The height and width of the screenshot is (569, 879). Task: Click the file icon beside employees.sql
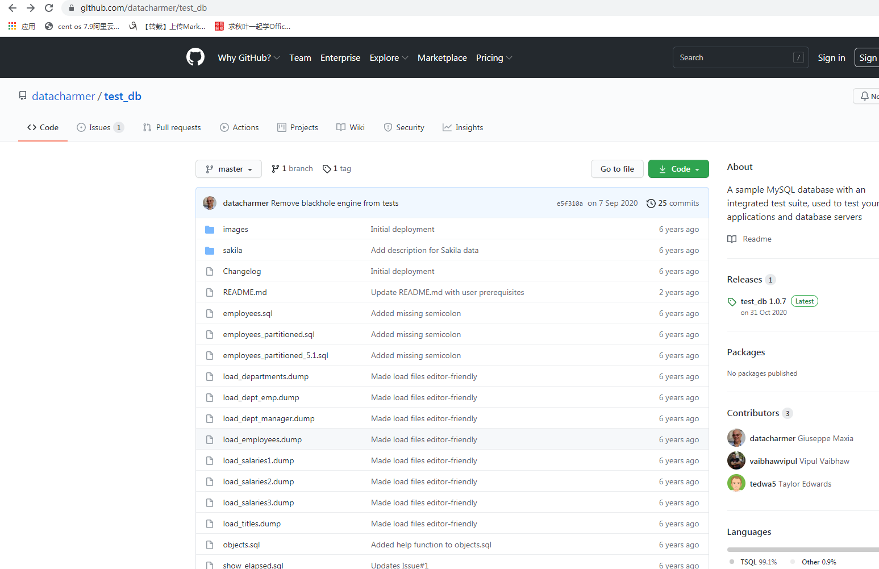210,314
